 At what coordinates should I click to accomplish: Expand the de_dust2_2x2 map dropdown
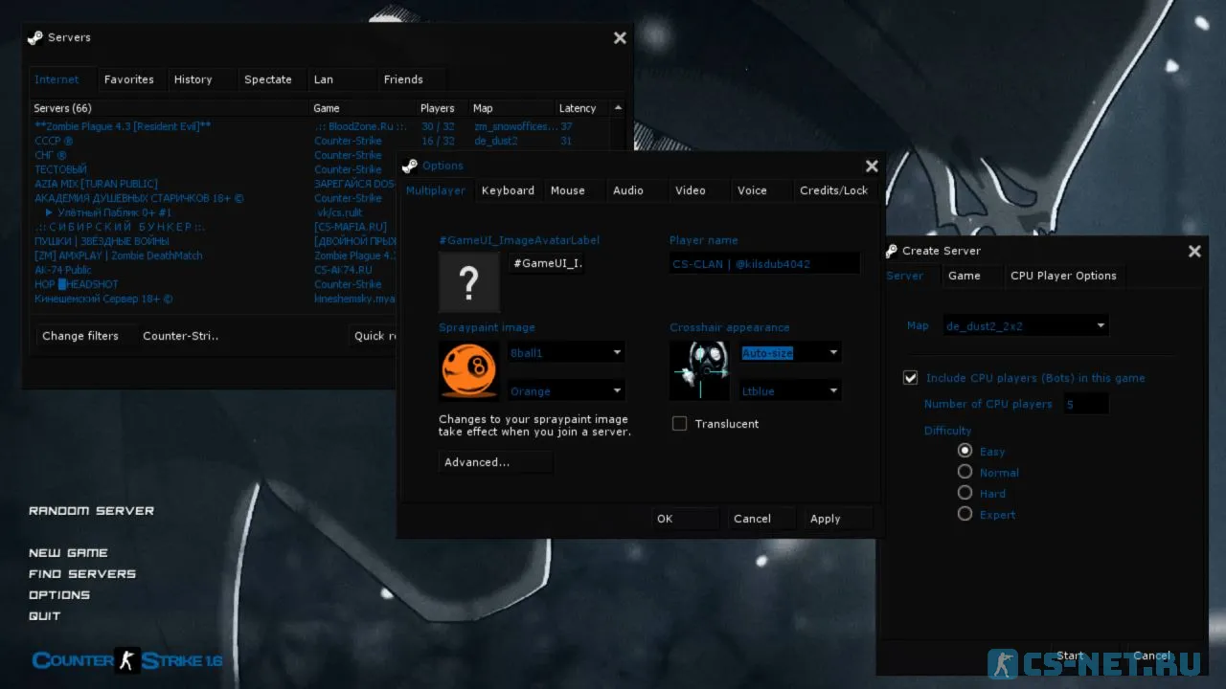coord(1101,326)
